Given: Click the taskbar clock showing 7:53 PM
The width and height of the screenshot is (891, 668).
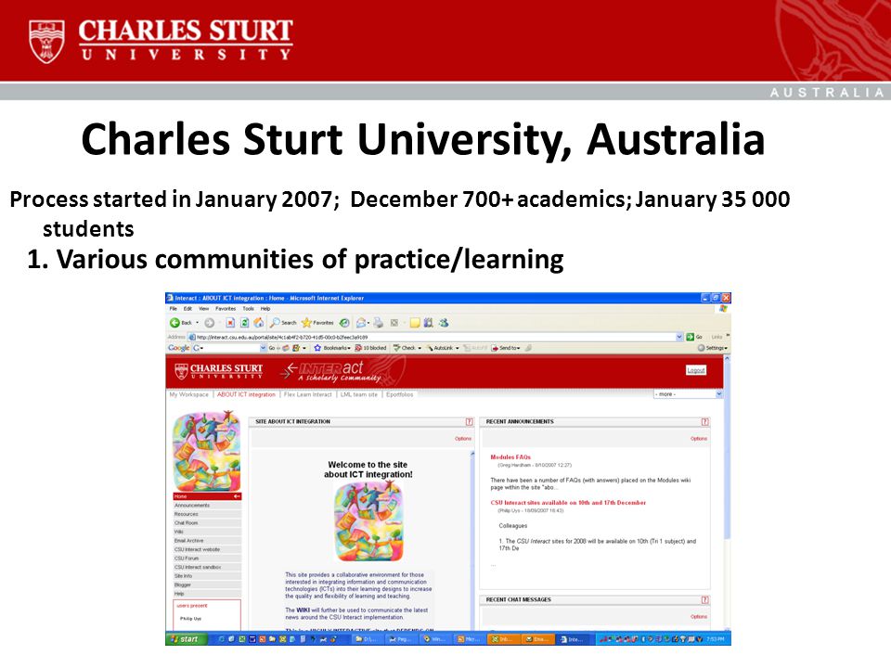Looking at the screenshot, I should 715,639.
